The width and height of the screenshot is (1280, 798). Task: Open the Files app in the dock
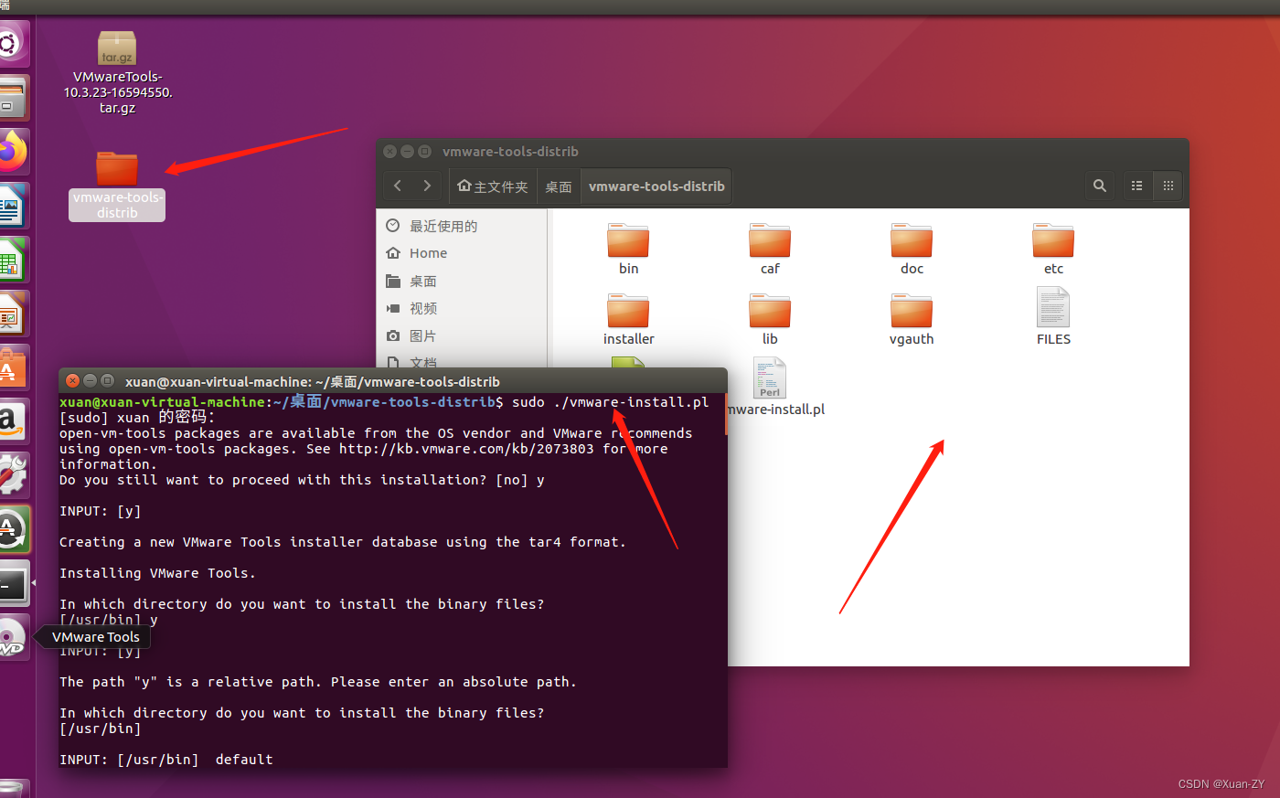click(13, 98)
